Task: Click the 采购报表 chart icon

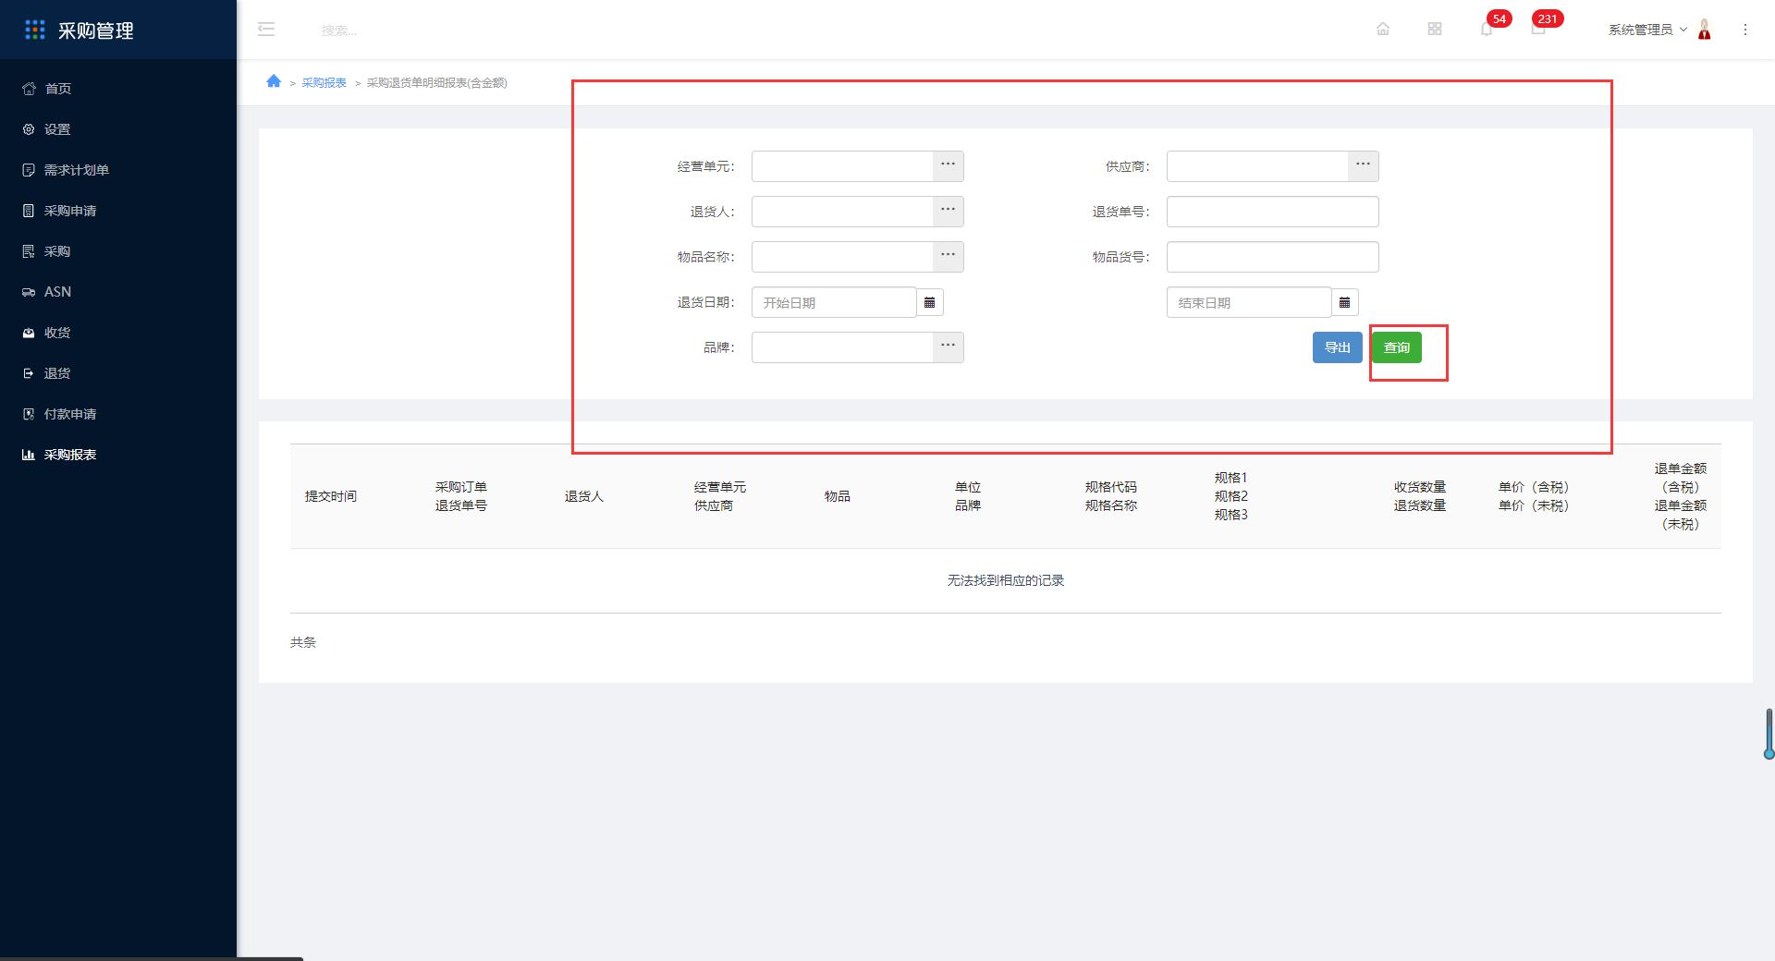Action: (29, 455)
